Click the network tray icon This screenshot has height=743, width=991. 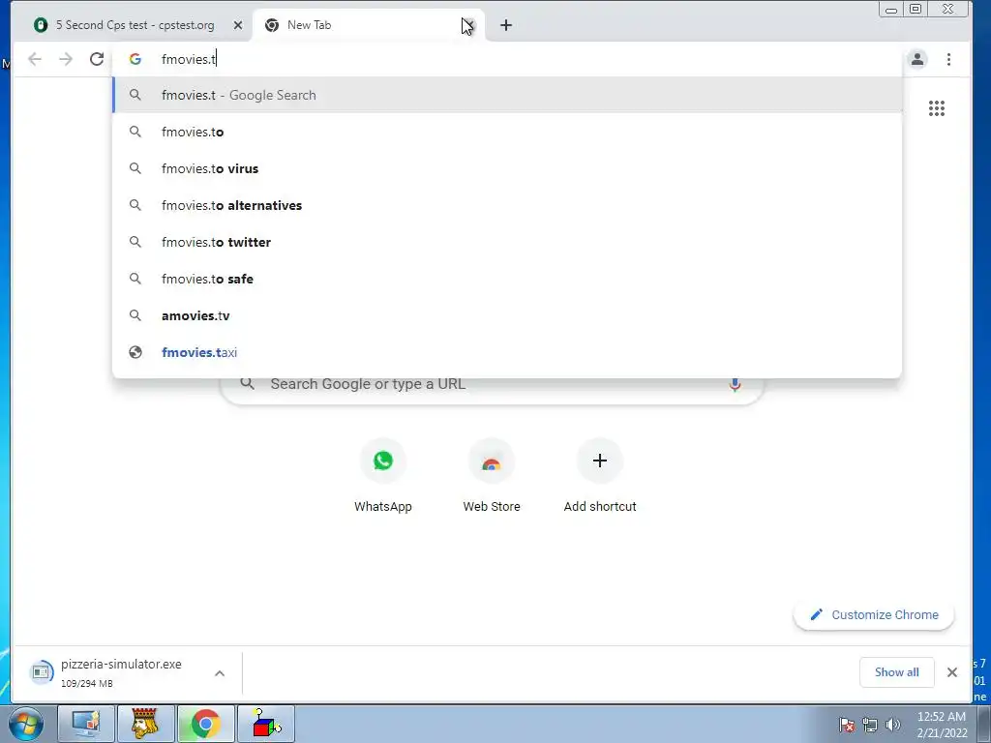point(870,725)
